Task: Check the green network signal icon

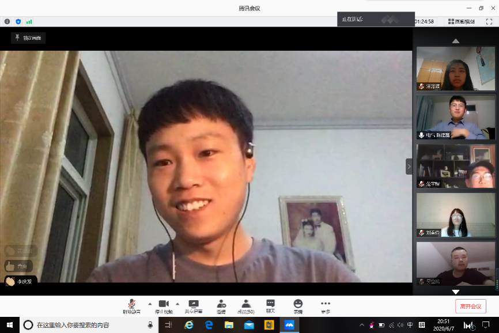Action: point(29,22)
